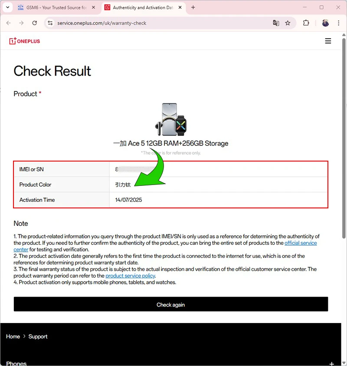Click the Support breadcrumb link
Screen dimensions: 347x366
(38, 336)
